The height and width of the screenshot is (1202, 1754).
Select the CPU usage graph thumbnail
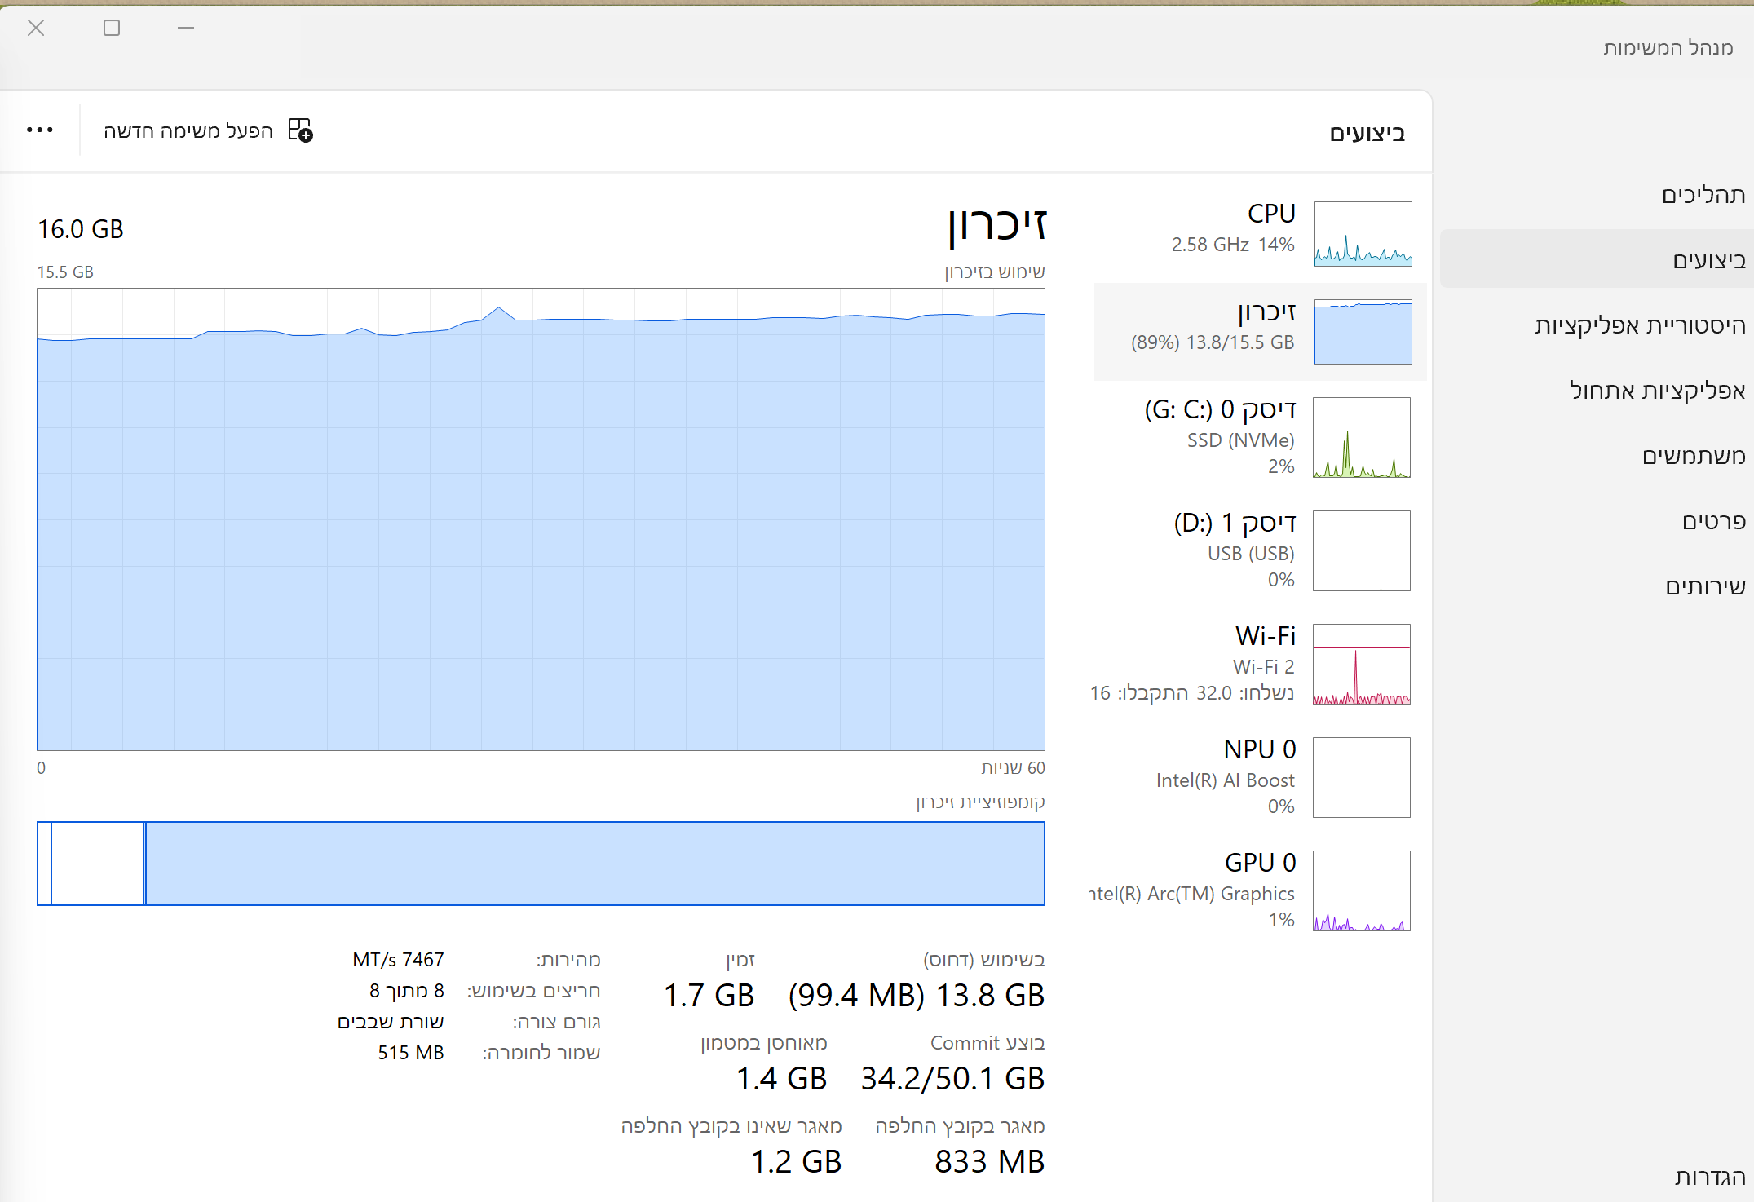point(1363,234)
